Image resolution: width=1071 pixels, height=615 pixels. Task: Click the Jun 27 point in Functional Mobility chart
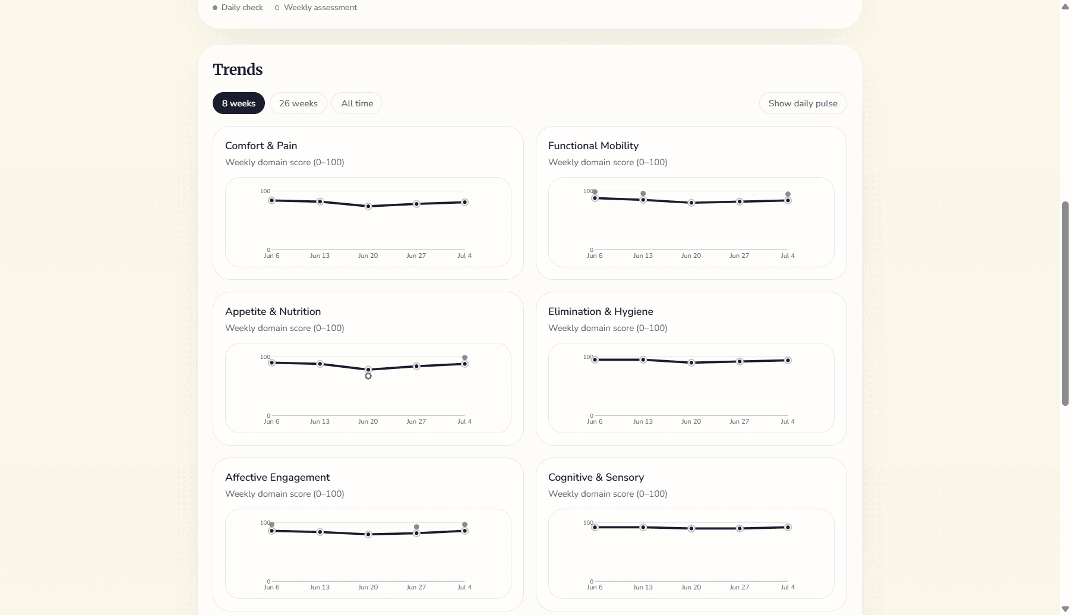[x=740, y=201]
